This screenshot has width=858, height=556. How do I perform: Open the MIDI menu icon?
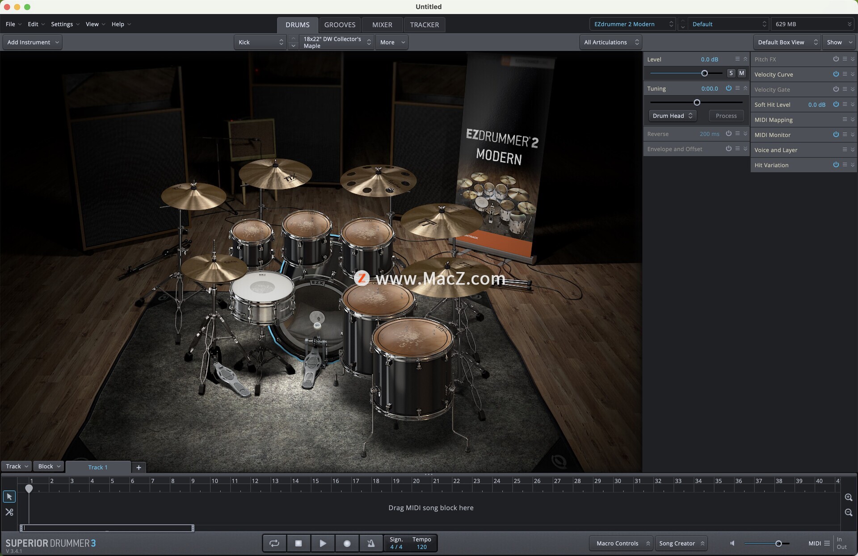827,543
